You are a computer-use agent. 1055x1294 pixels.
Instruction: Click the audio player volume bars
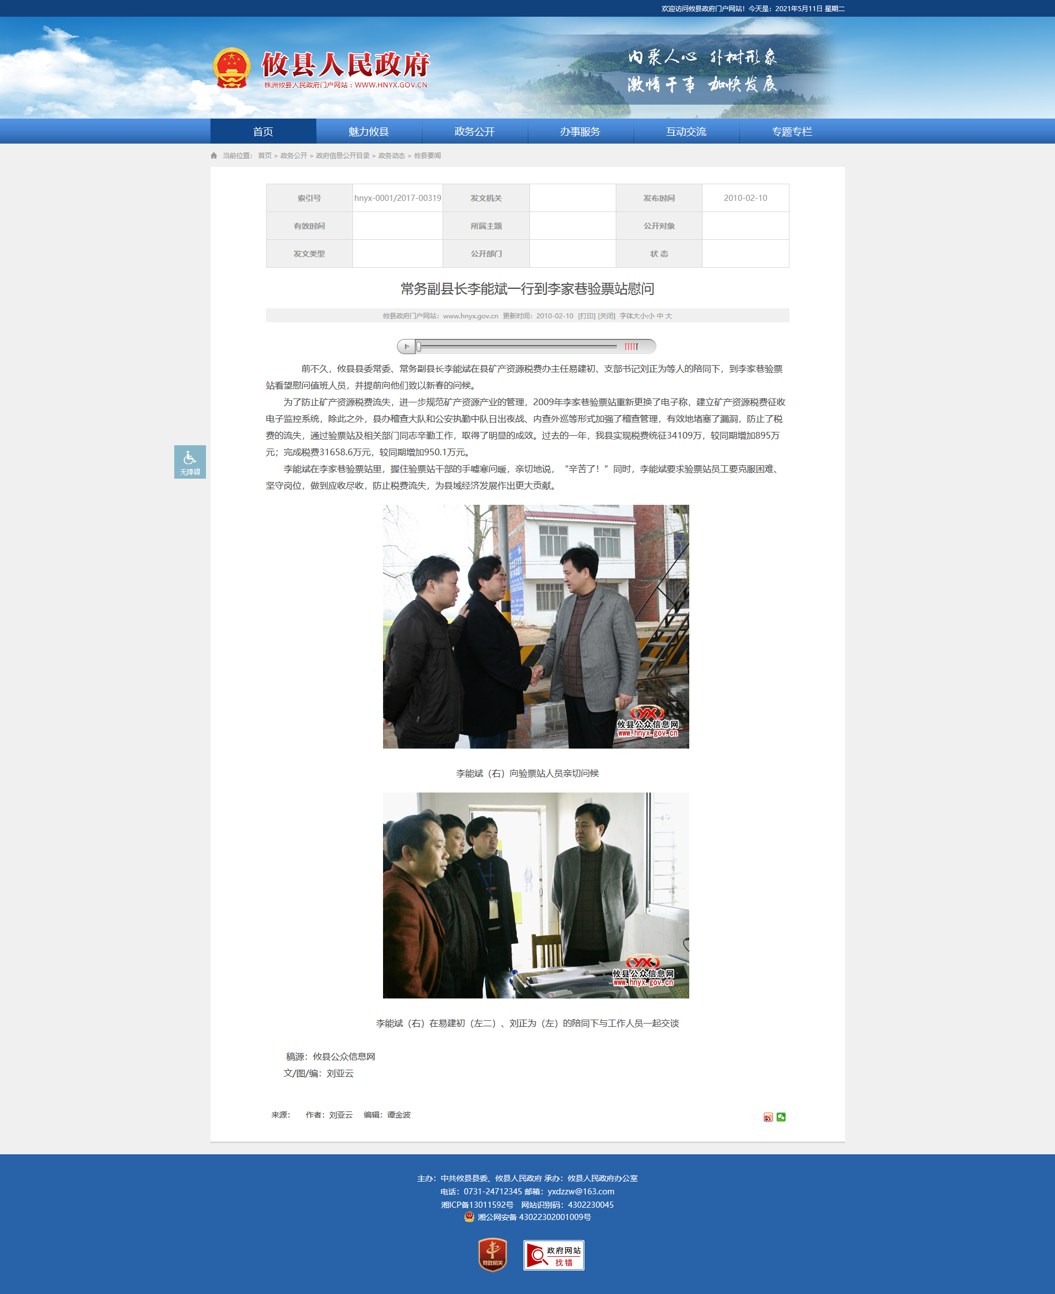[x=631, y=346]
